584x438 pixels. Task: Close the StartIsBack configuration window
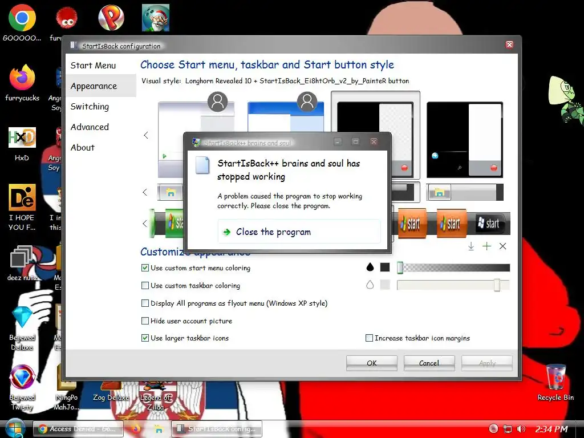point(509,45)
